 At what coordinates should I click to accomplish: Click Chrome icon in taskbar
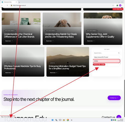[68, 120]
